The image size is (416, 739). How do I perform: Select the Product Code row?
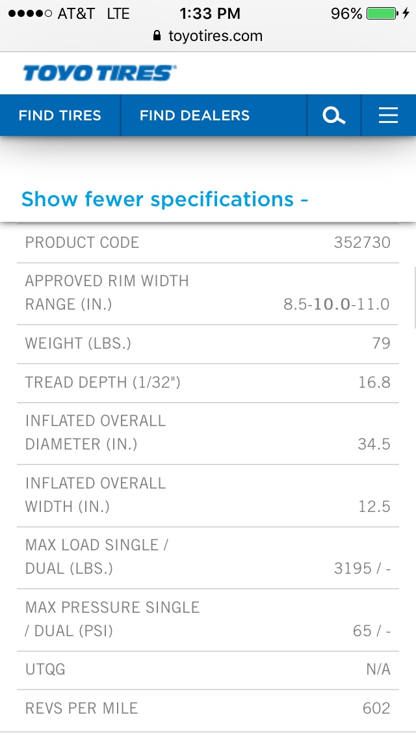[x=208, y=243]
